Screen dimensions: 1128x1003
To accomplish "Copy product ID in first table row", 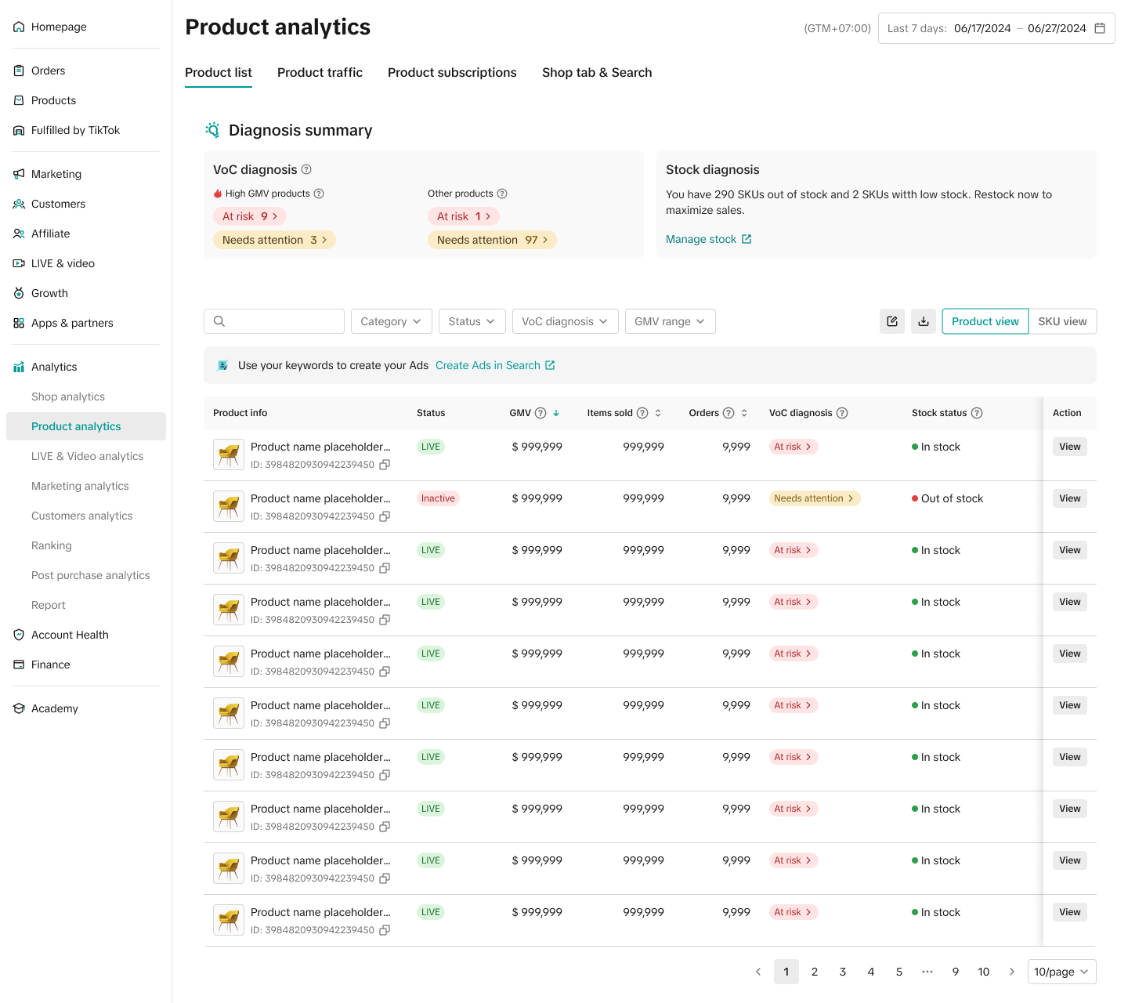I will pos(385,465).
